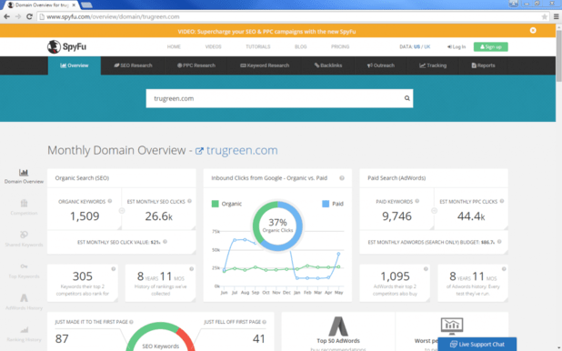Click help icon beside SEO CLICK VALUE
This screenshot has width=562, height=351.
(x=165, y=242)
